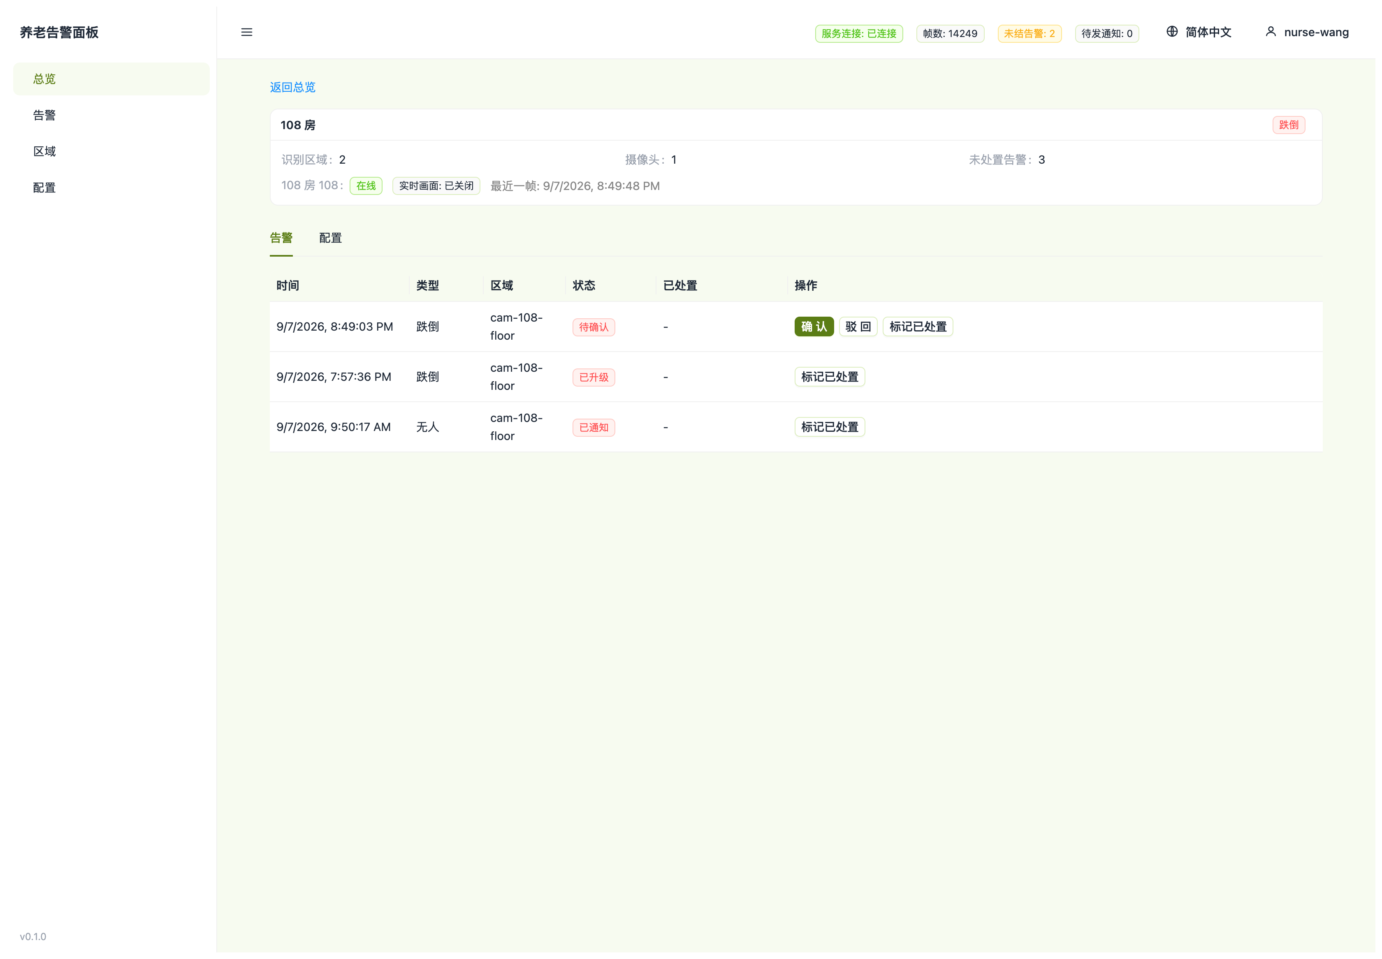Click the 待发通知: 0 tag

pyautogui.click(x=1107, y=34)
